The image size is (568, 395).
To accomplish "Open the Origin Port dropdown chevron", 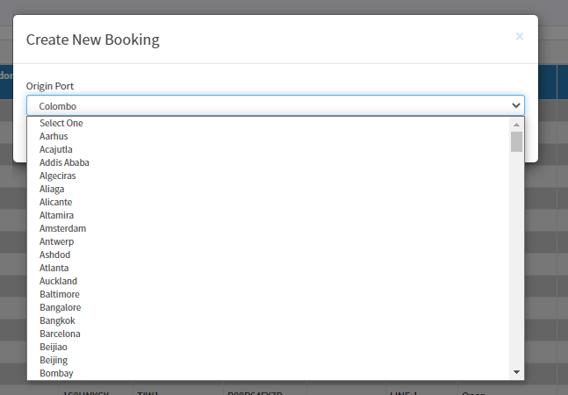I will [516, 105].
